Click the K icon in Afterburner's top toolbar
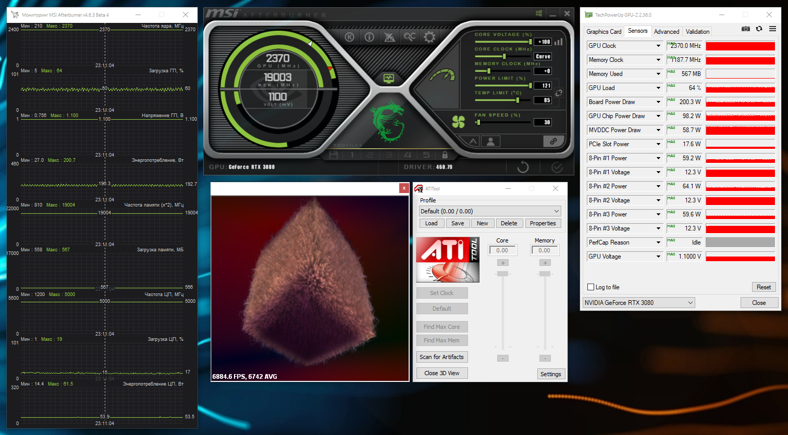 (349, 37)
